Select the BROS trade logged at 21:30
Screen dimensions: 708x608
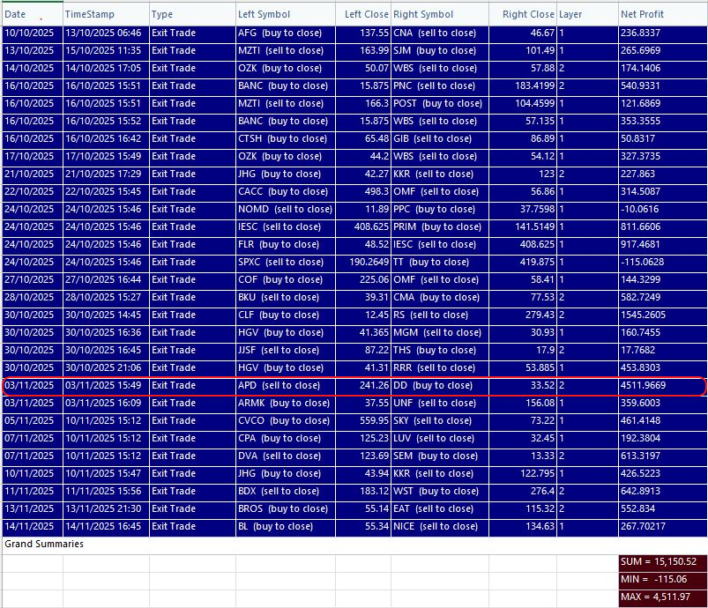[x=353, y=508]
